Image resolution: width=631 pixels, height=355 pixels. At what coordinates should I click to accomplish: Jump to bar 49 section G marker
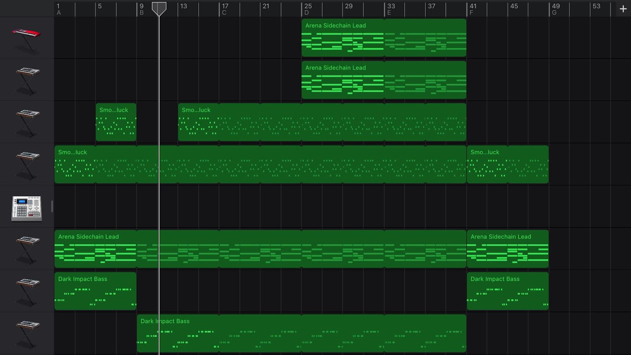click(556, 9)
